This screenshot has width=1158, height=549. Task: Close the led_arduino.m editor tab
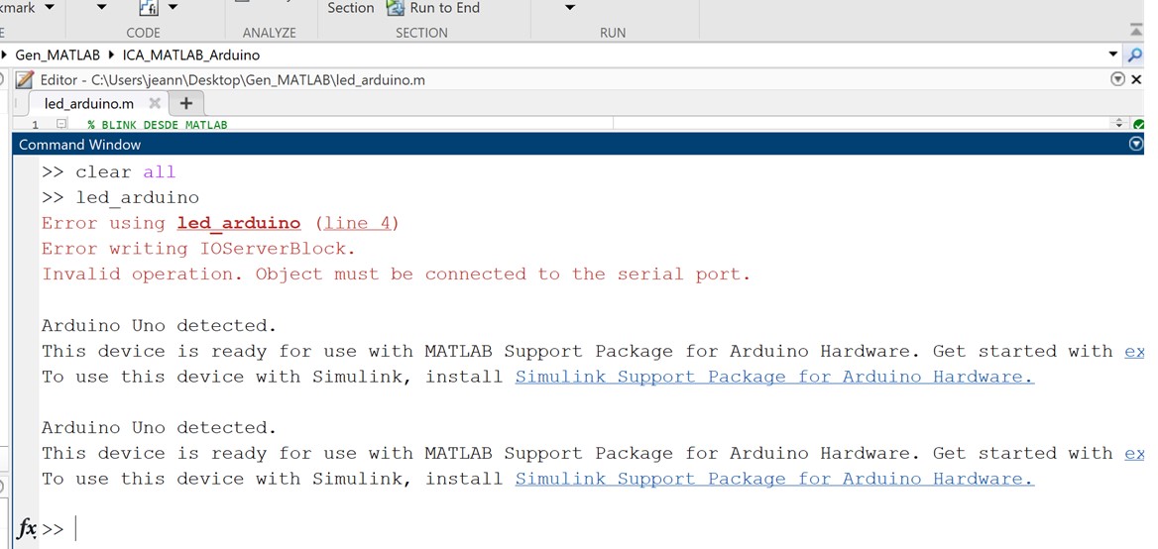coord(155,103)
